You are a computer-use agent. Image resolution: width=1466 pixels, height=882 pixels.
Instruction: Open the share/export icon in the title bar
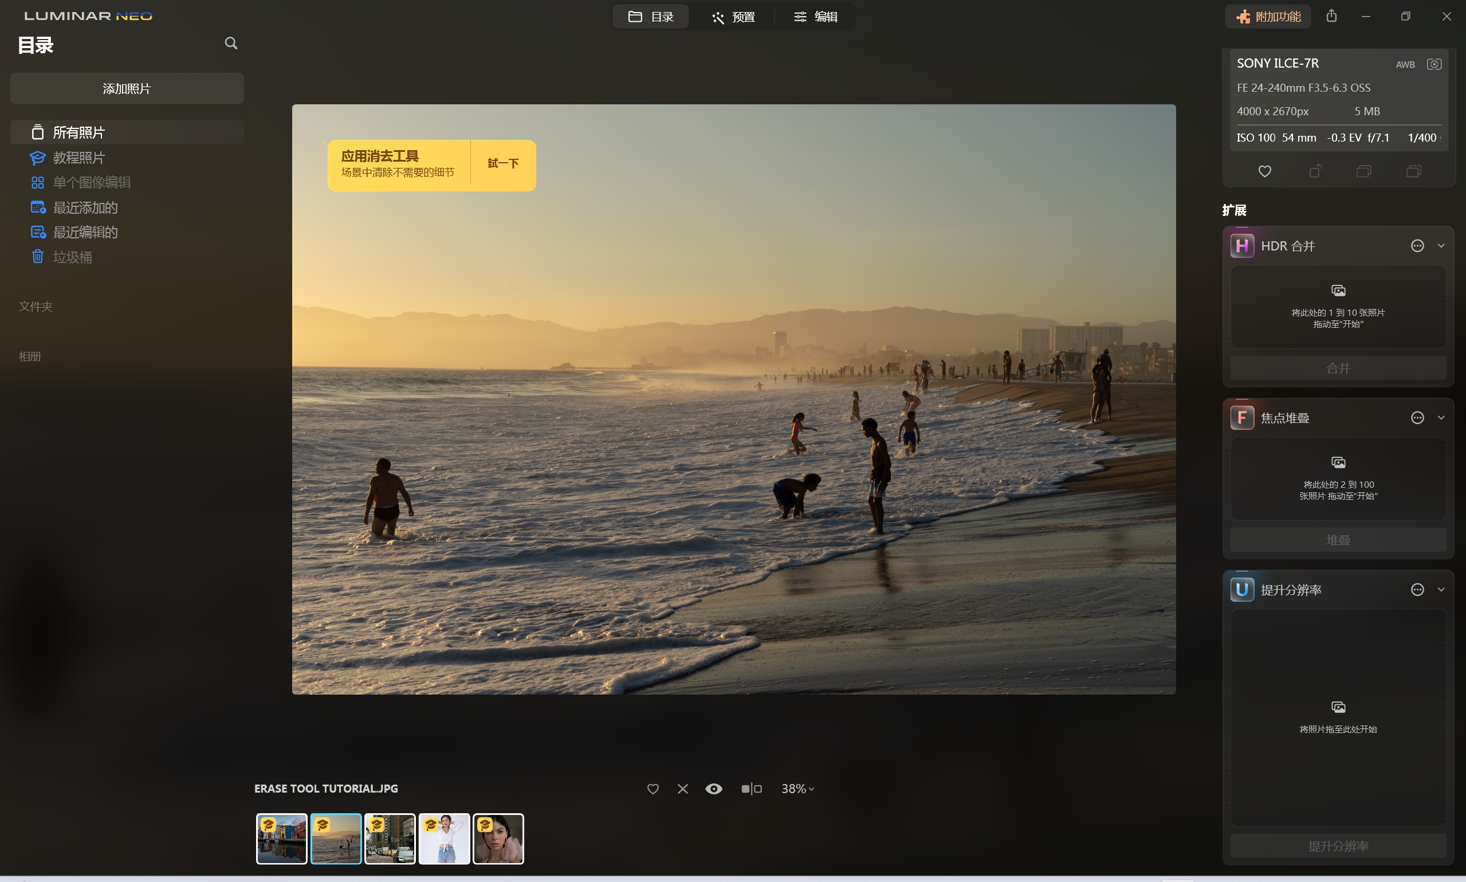1332,16
